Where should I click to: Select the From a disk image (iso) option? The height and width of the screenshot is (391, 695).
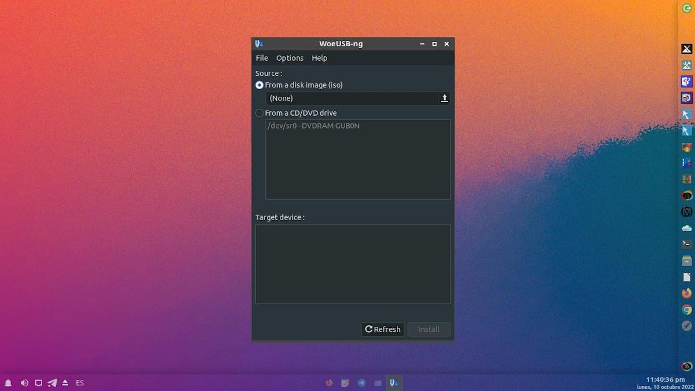click(259, 85)
